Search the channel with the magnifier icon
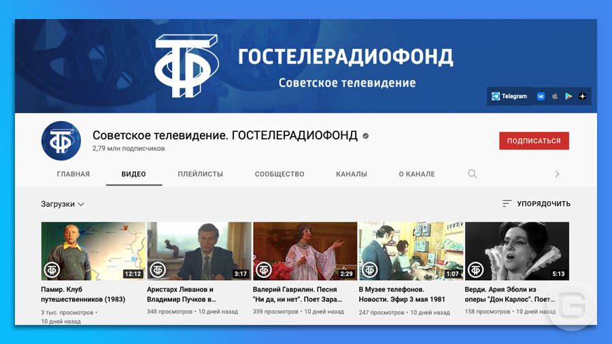This screenshot has height=344, width=612. pos(473,174)
